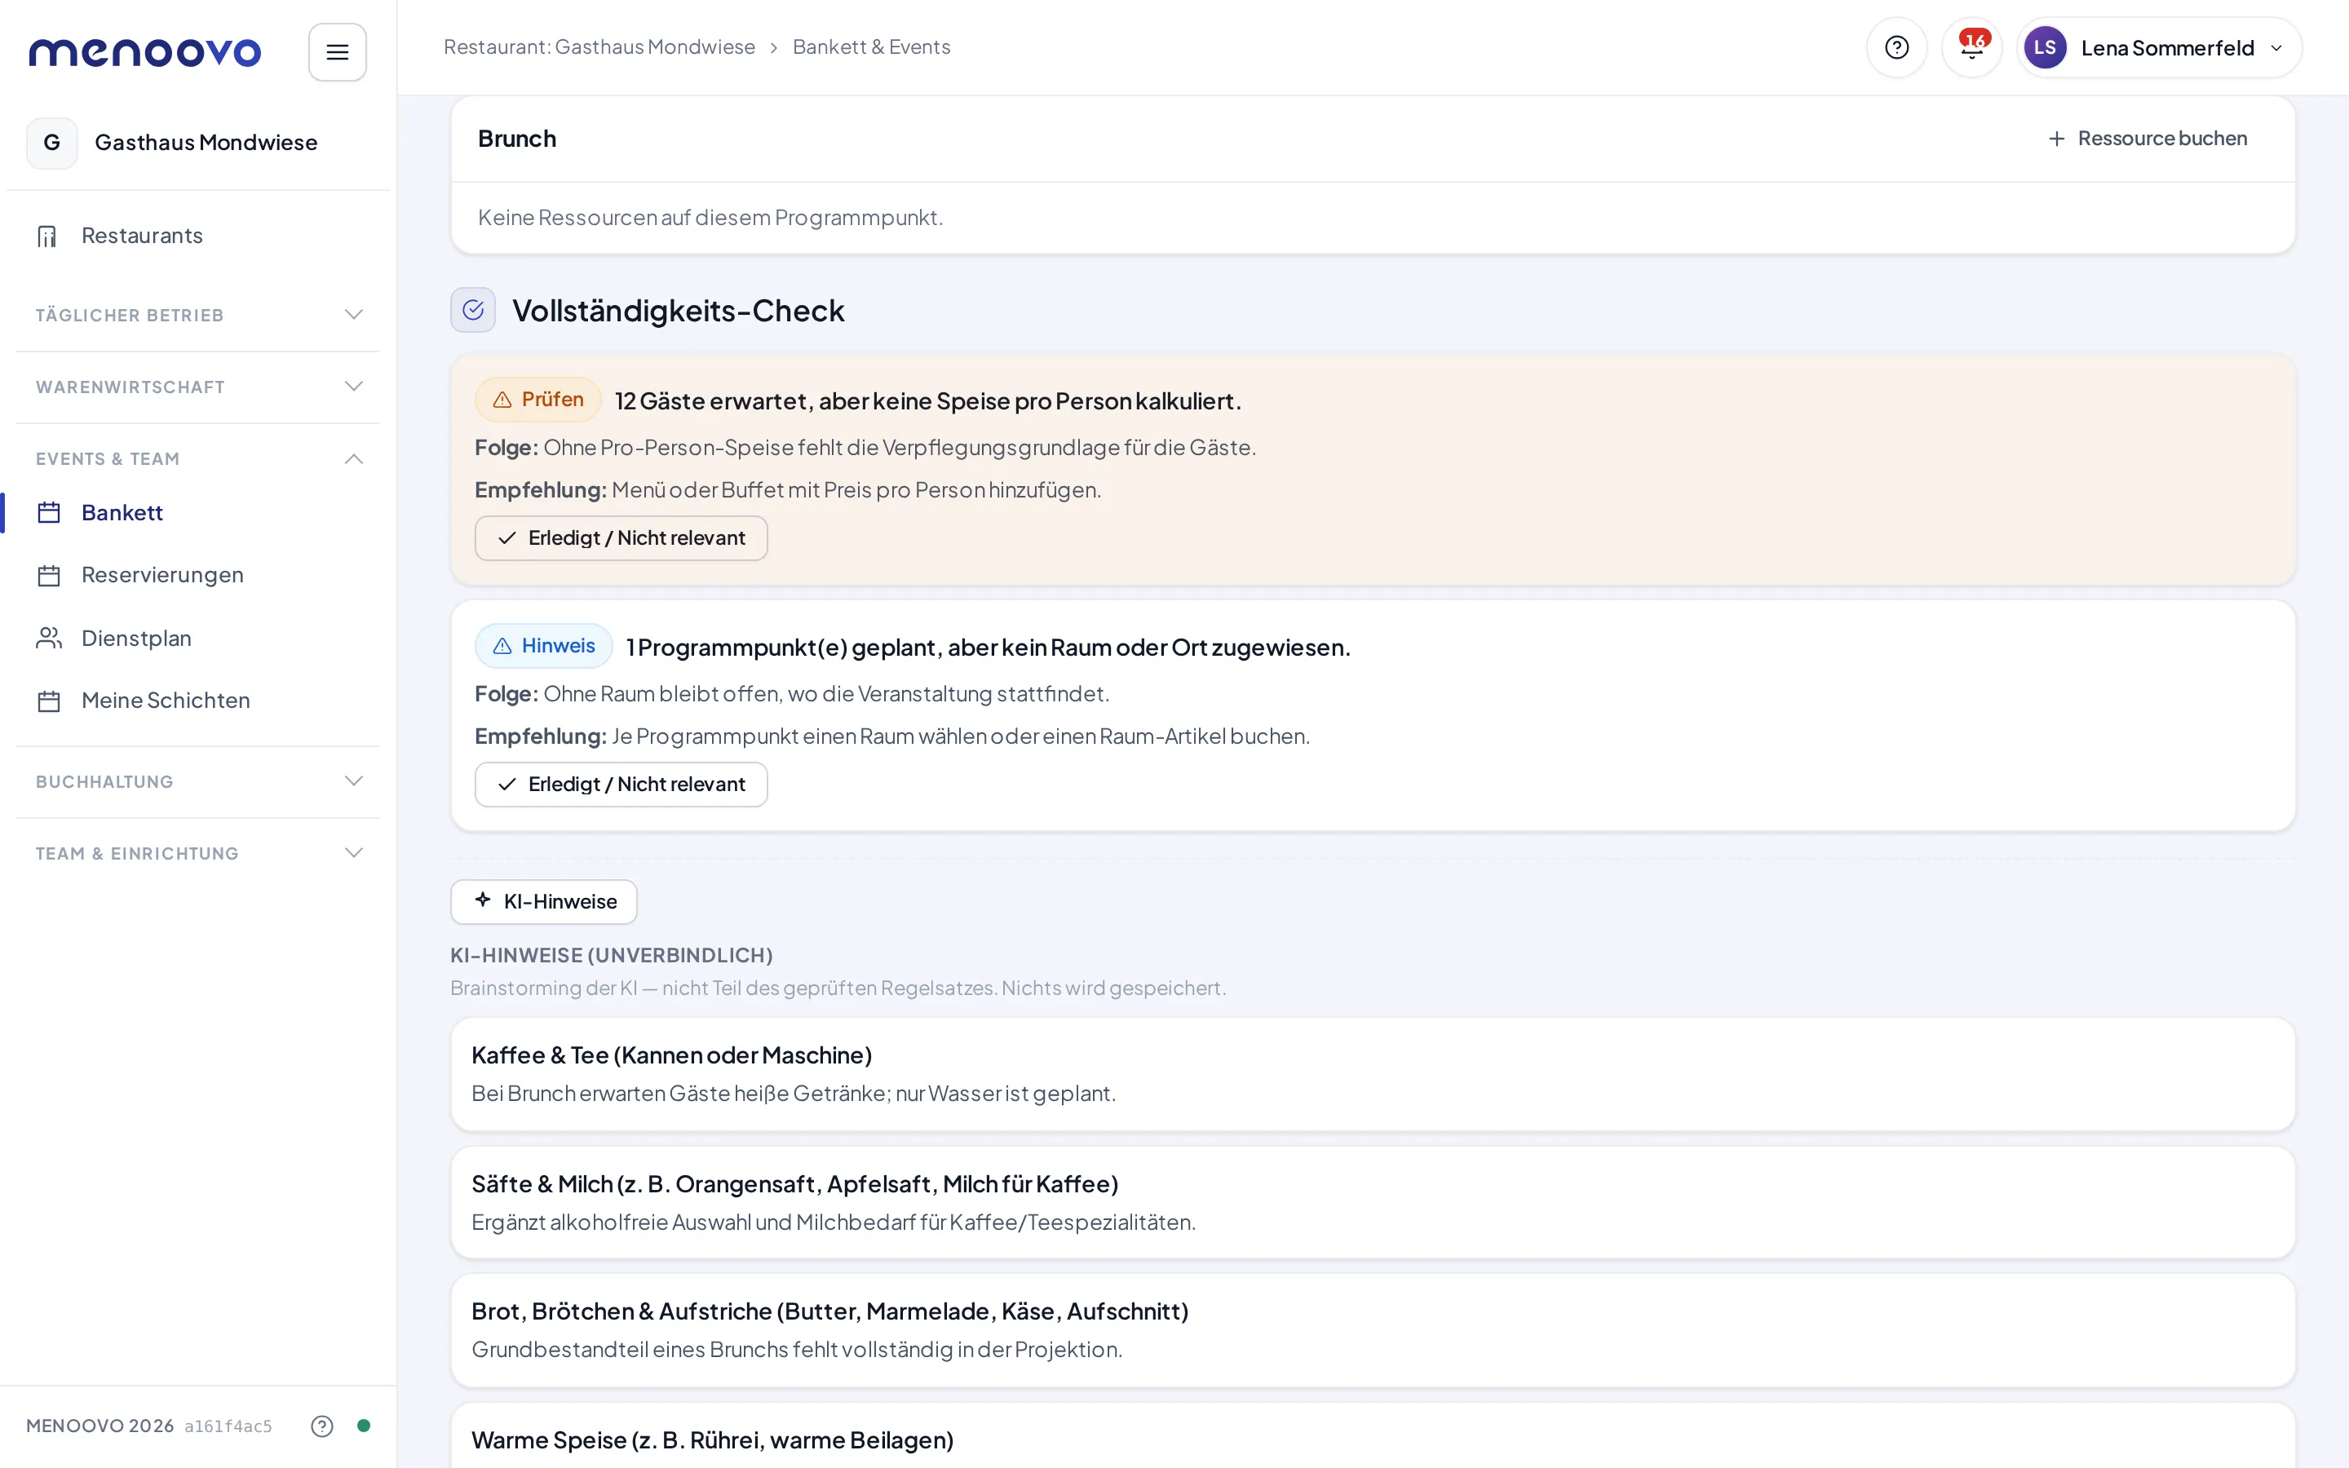Mark the Prüfen warning as Erledigt / Nicht relevant
The height and width of the screenshot is (1468, 2349).
[622, 538]
